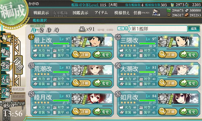This screenshot has width=202, height=121.
Task: Open the 補給 (resupply) sidebar icon
Action: [x=5, y=52]
